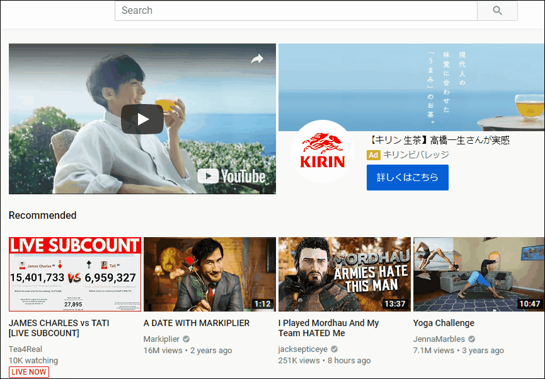This screenshot has height=379, width=545.
Task: Click the 1:12 duration label
Action: [263, 304]
